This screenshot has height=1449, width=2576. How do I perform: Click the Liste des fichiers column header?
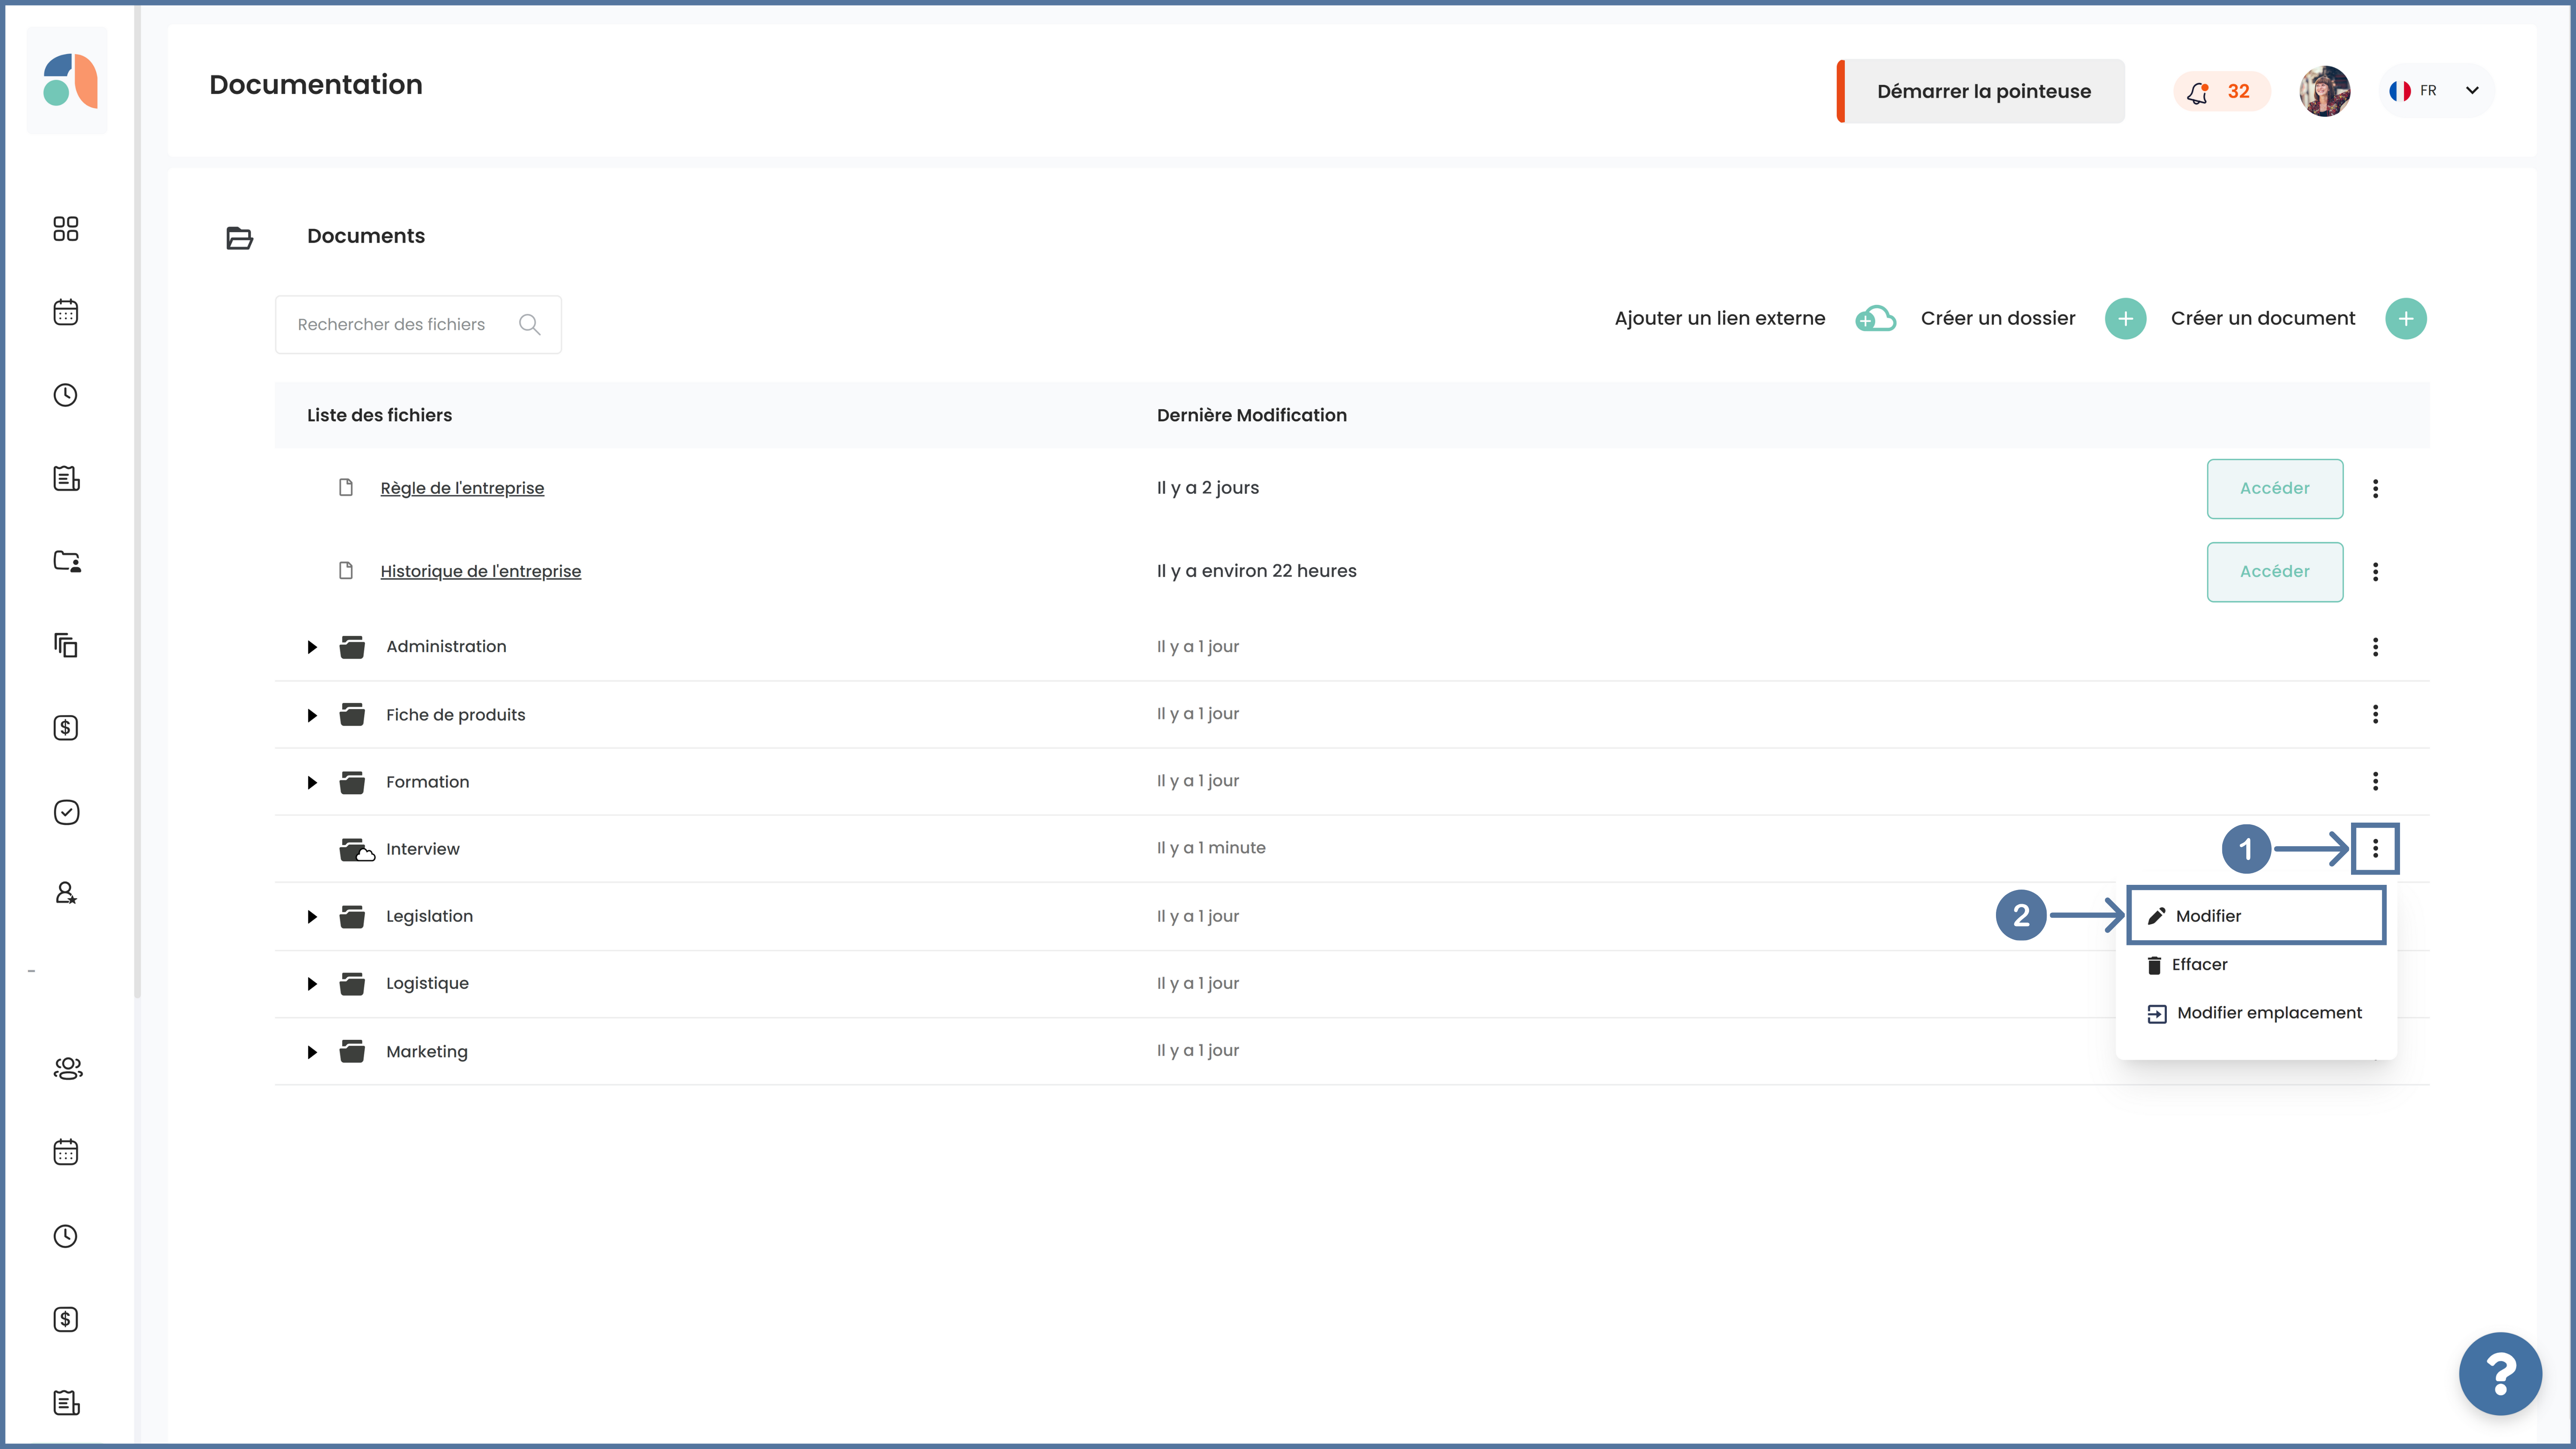[379, 415]
